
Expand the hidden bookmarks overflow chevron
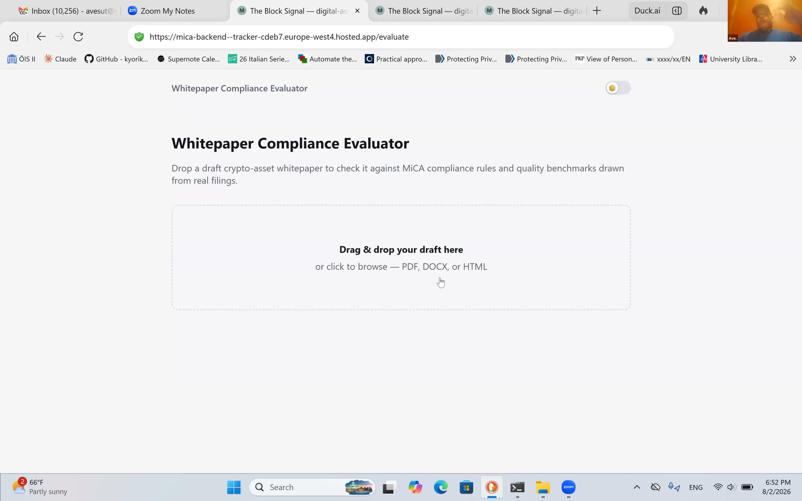(792, 59)
